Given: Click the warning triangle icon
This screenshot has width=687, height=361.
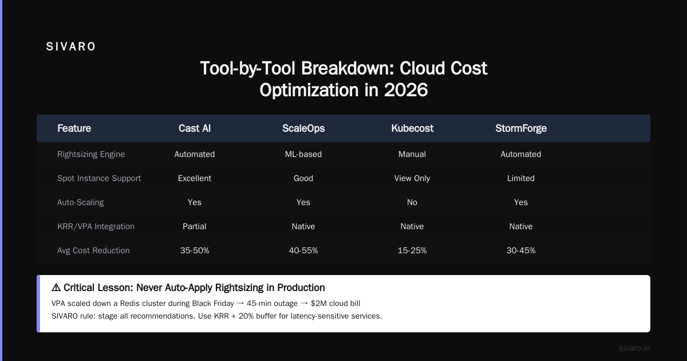Looking at the screenshot, I should (x=56, y=288).
